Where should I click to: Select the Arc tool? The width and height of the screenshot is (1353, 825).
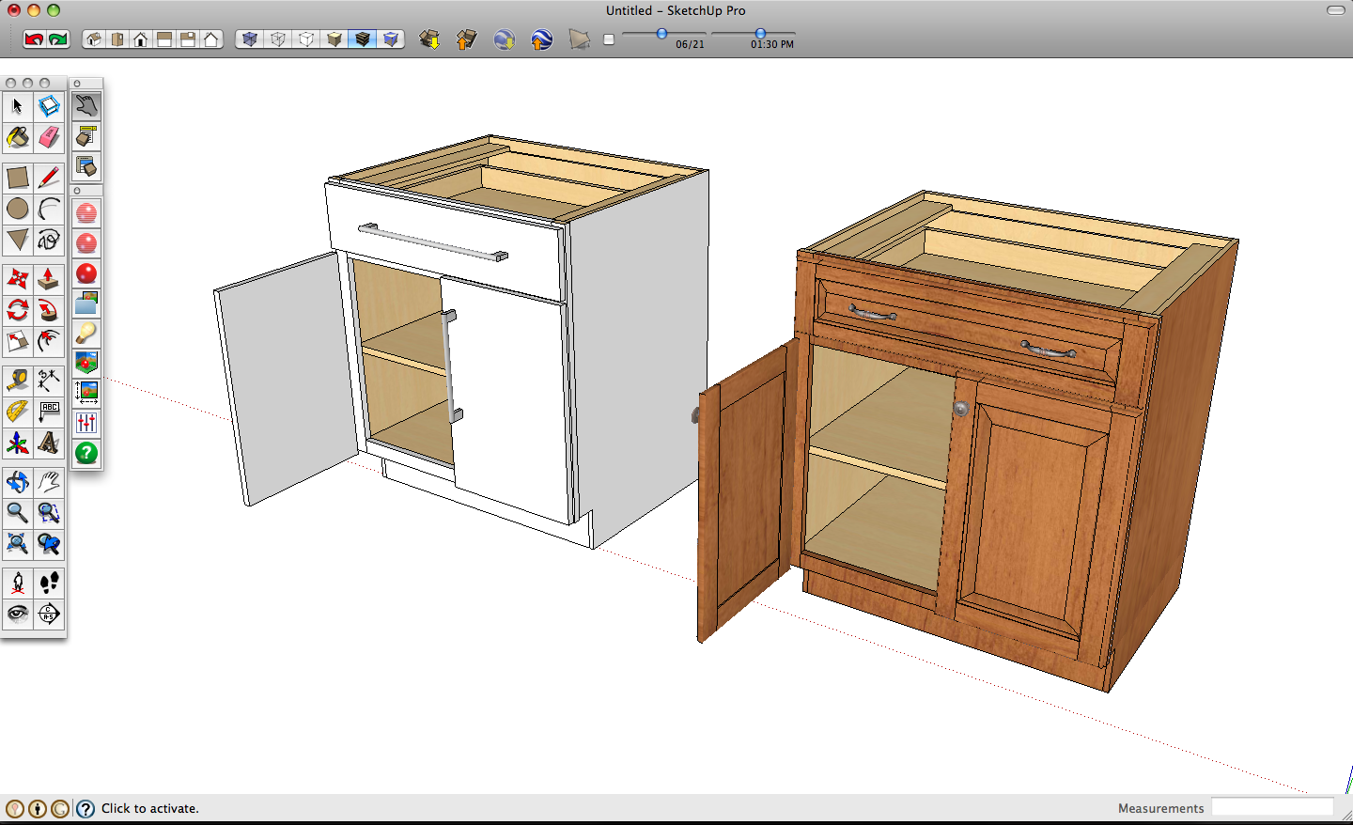pos(49,209)
